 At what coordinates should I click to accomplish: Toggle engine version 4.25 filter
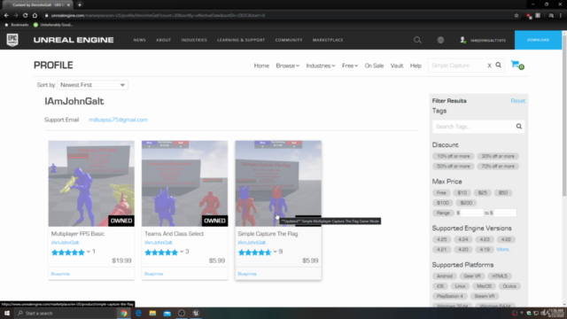441,239
